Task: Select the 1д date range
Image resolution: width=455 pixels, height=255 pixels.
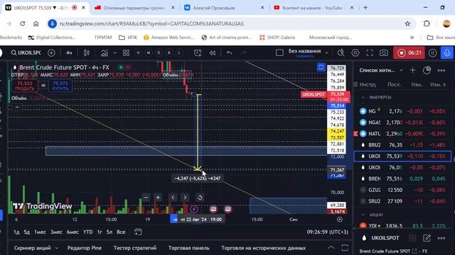Action: 16,232
